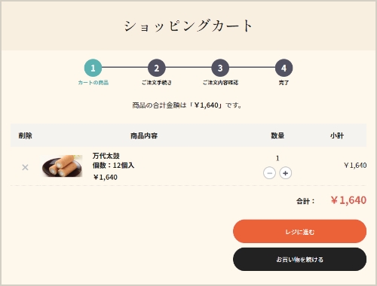
Task: Click the ご注文内容確認 step label
Action: (220, 83)
